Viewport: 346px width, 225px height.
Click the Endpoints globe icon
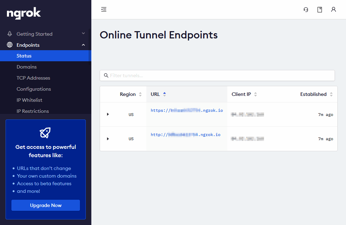pos(10,45)
